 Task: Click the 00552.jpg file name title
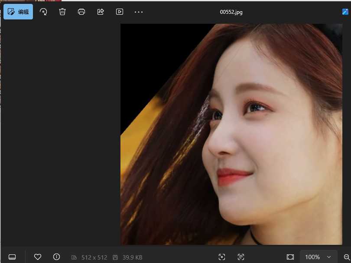pos(231,12)
